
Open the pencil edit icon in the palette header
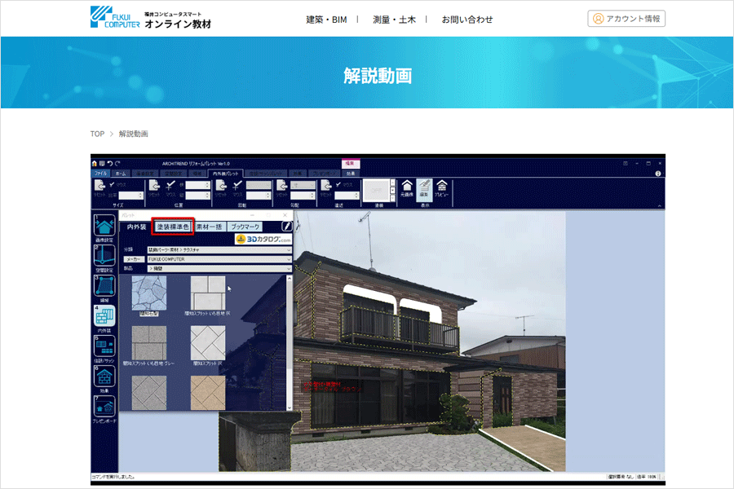(x=285, y=226)
